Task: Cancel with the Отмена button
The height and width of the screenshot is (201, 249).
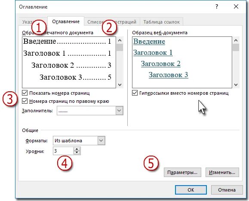Action: (x=227, y=190)
